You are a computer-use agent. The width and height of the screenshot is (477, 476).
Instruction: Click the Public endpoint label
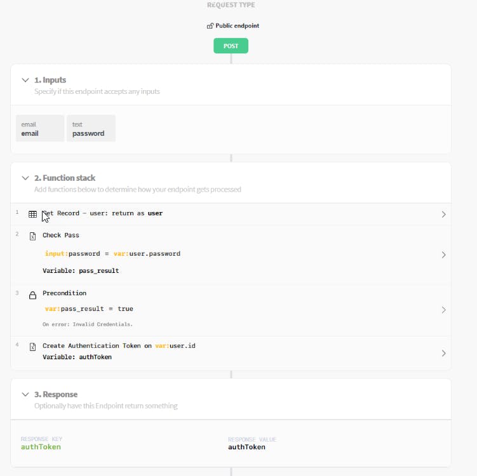pyautogui.click(x=238, y=26)
